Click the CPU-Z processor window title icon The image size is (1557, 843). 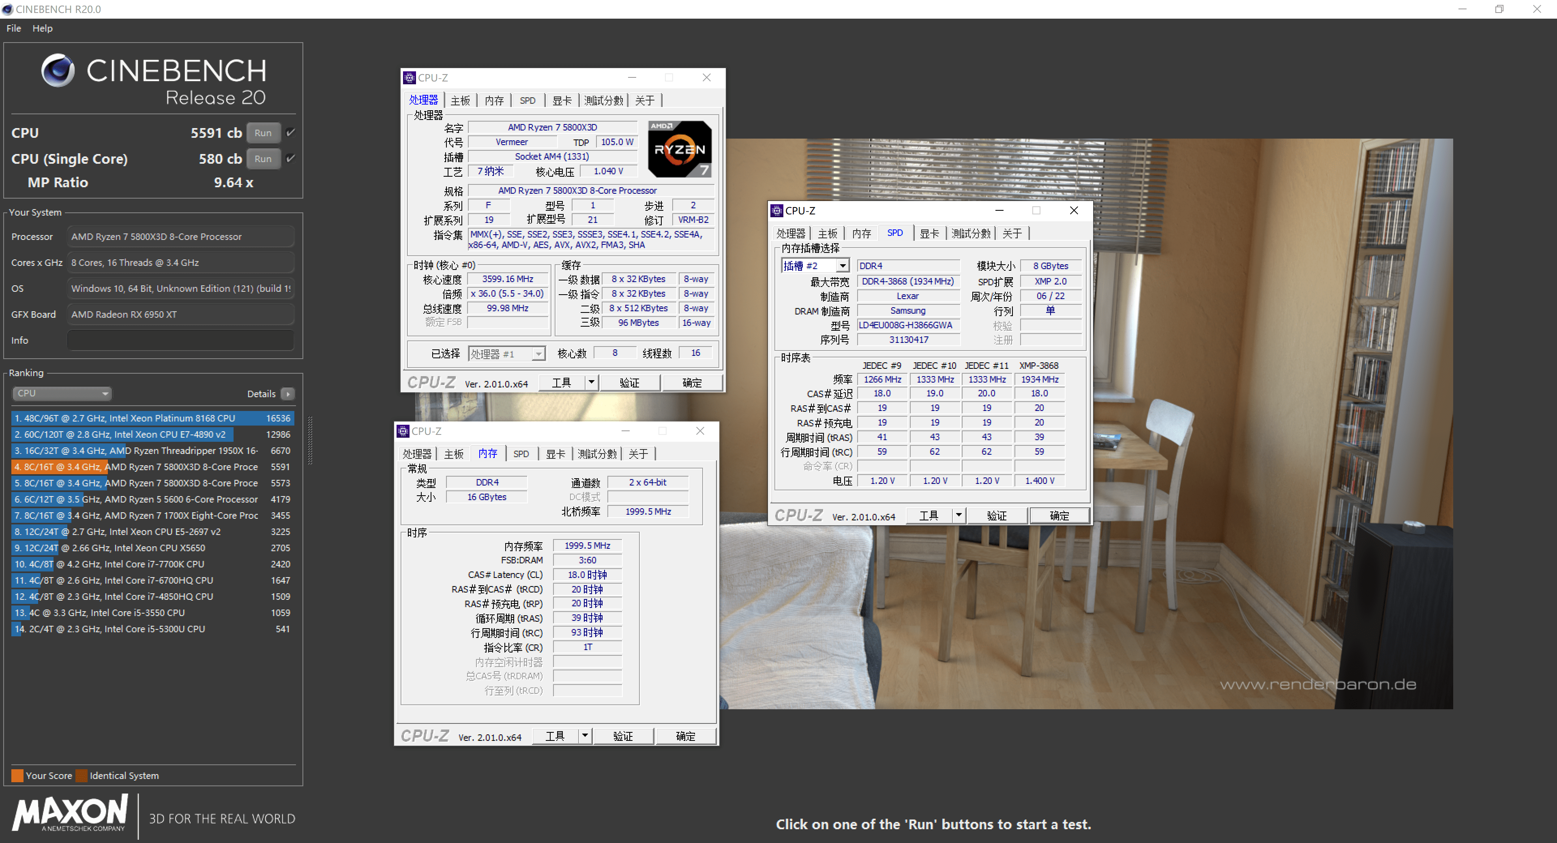[x=409, y=78]
